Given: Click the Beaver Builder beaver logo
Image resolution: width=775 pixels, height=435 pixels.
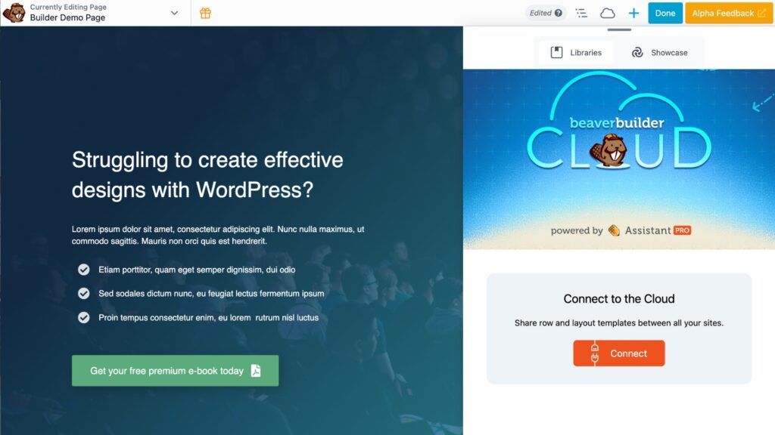Looking at the screenshot, I should [14, 13].
